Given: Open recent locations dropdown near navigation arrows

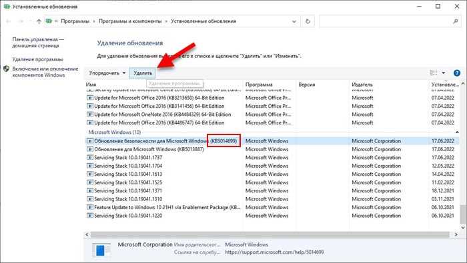Looking at the screenshot, I should (30, 21).
